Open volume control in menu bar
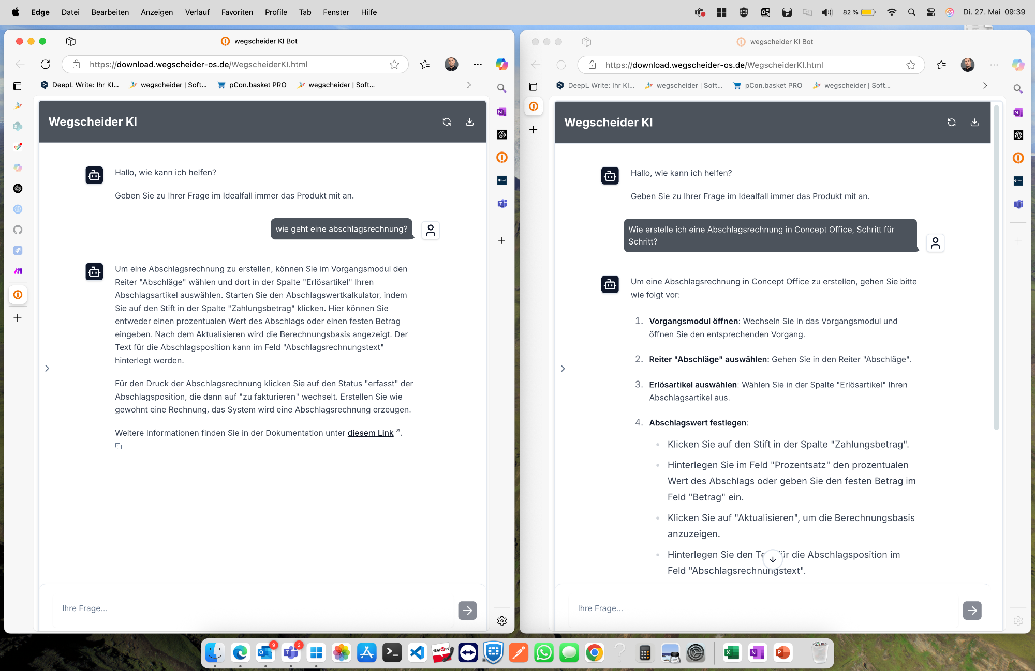Image resolution: width=1035 pixels, height=671 pixels. [x=826, y=12]
